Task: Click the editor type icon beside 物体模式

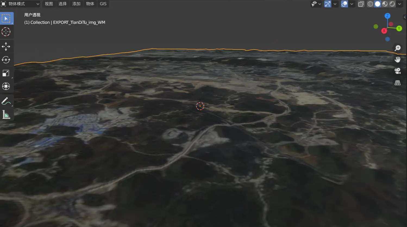Action: [x=4, y=4]
